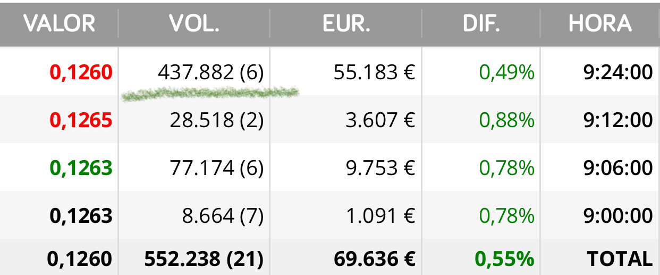Image resolution: width=660 pixels, height=275 pixels.
Task: Click the 55.183 € amount
Action: tap(374, 72)
